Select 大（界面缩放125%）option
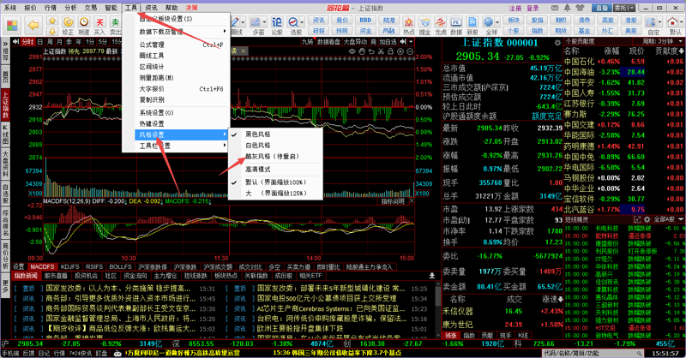The height and width of the screenshot is (358, 686). coord(275,193)
